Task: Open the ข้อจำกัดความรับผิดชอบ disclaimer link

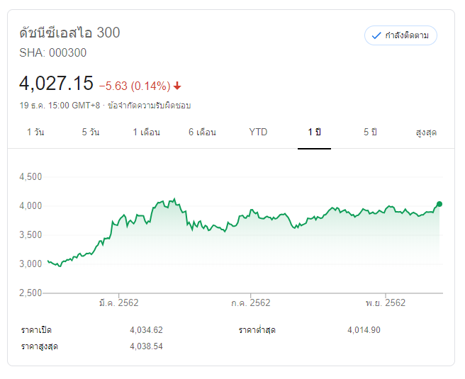Action: [x=149, y=106]
